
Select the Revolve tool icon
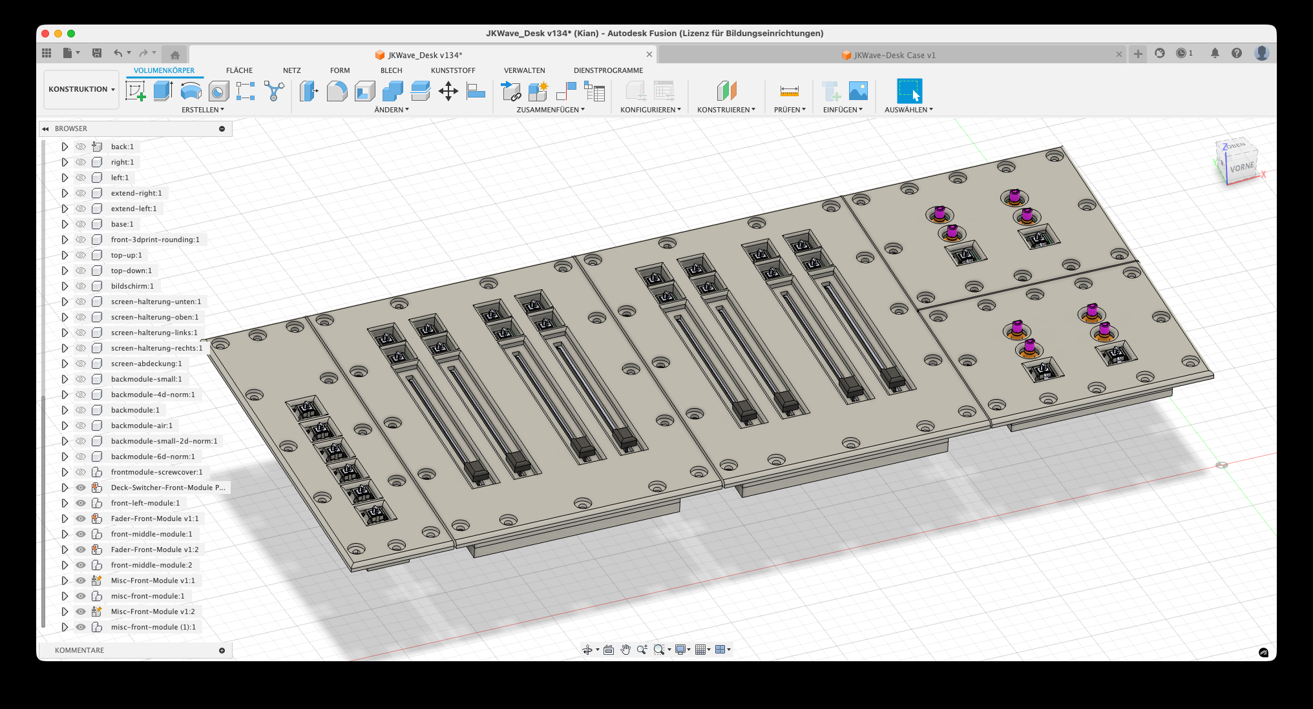191,91
